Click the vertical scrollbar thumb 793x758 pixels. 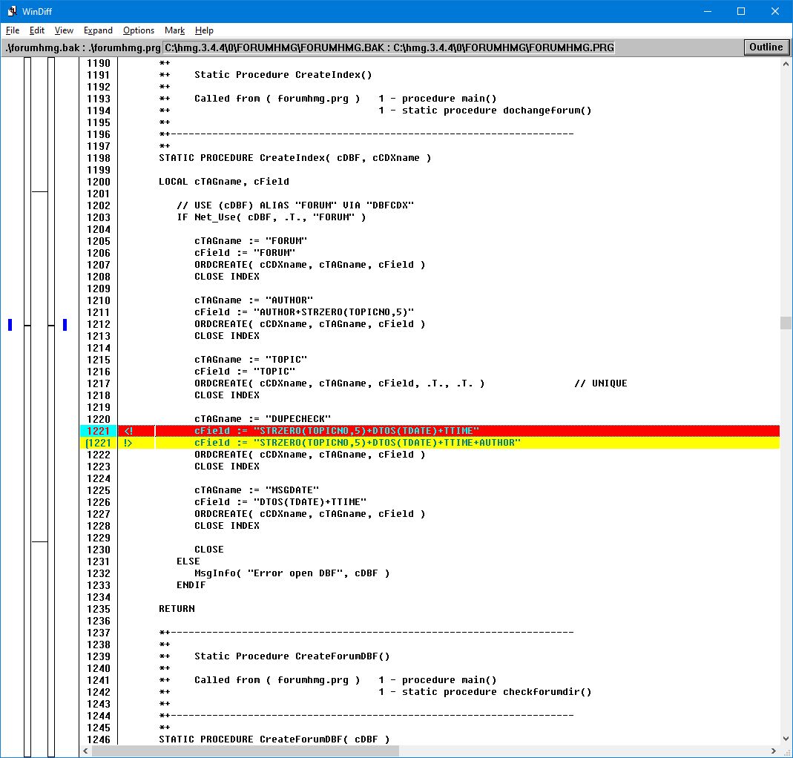click(786, 323)
